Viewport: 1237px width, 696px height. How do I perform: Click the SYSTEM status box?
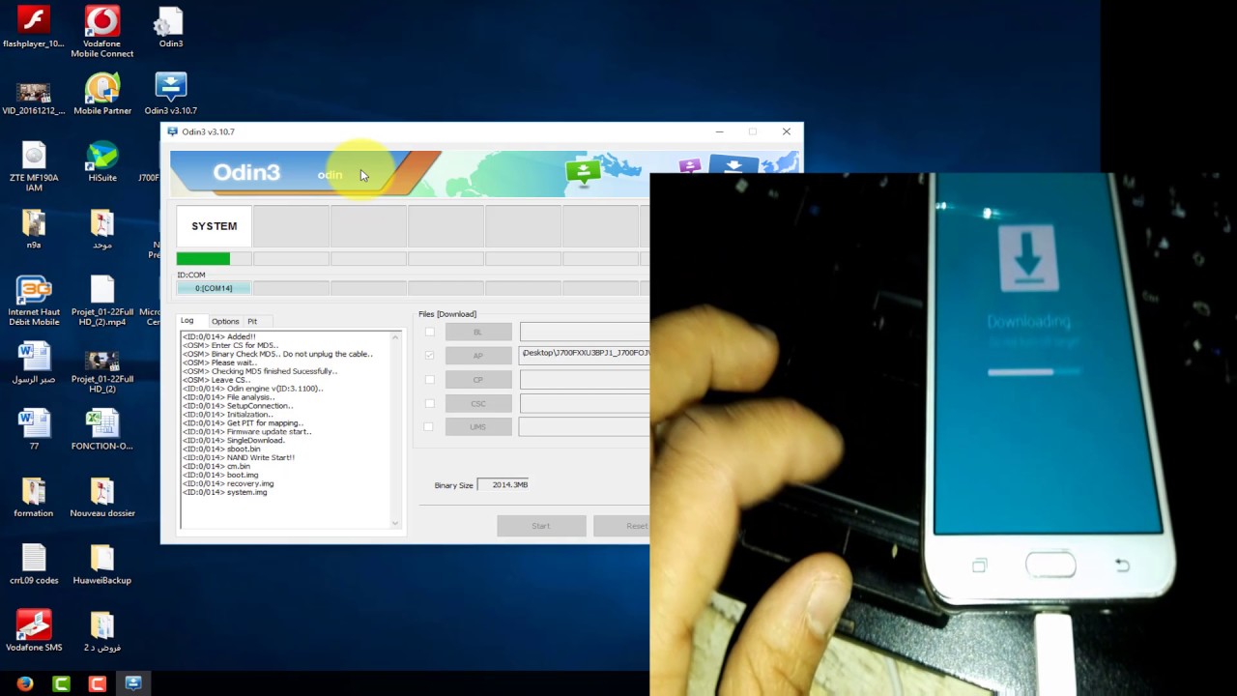click(x=214, y=226)
